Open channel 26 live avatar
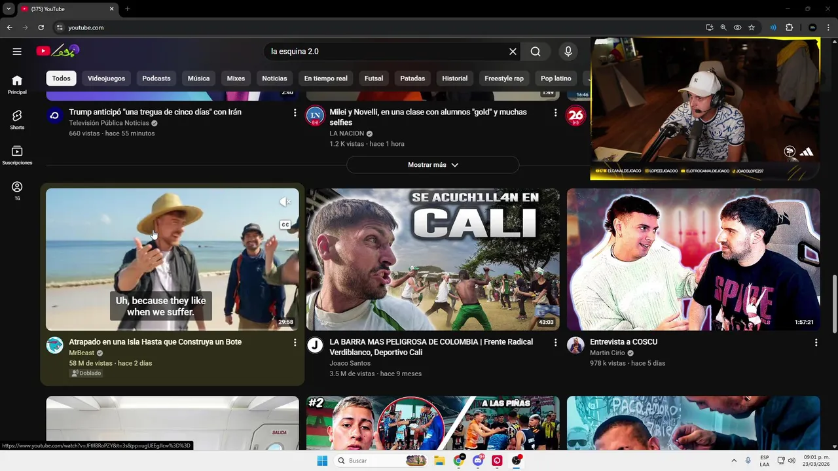 tap(575, 115)
